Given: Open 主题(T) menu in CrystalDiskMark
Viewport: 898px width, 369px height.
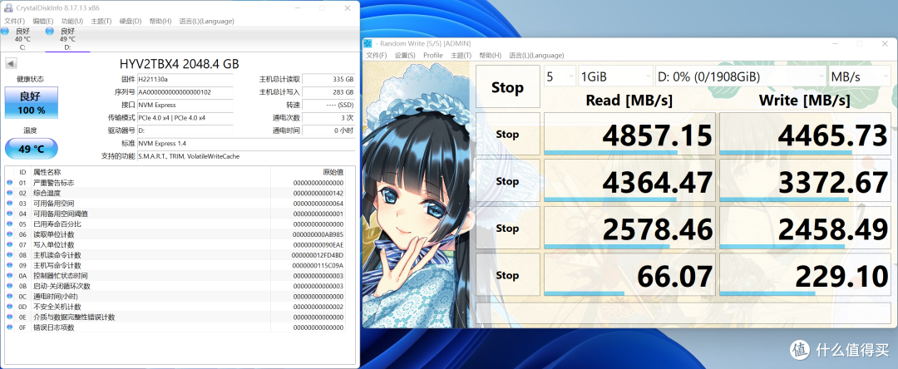Looking at the screenshot, I should [x=461, y=56].
